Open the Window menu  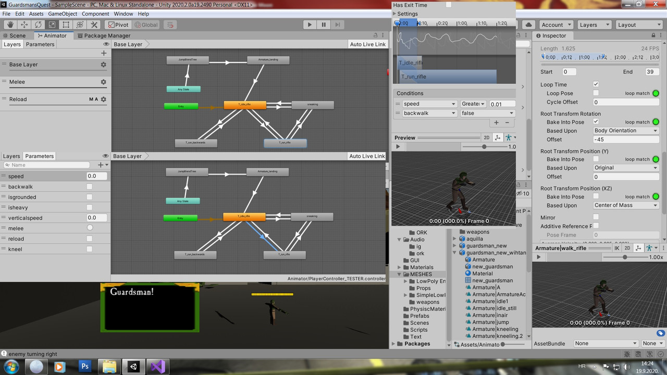pos(123,14)
